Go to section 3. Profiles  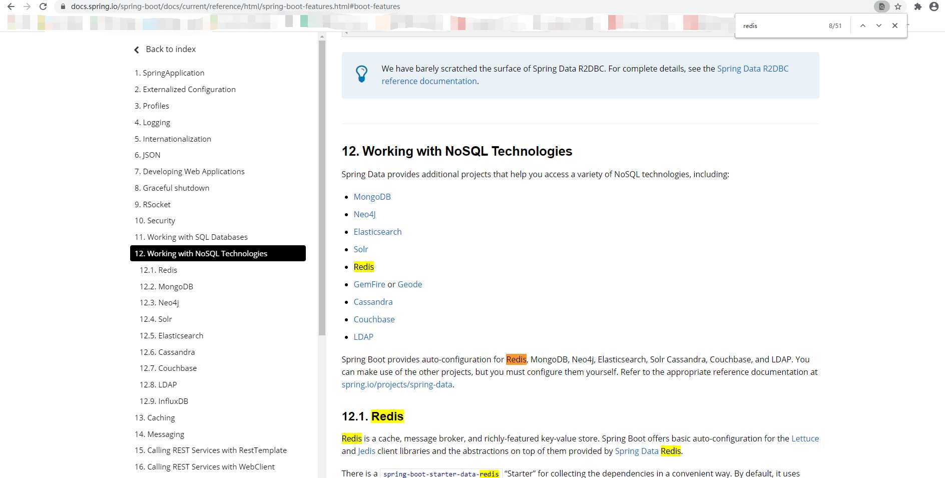pyautogui.click(x=152, y=106)
